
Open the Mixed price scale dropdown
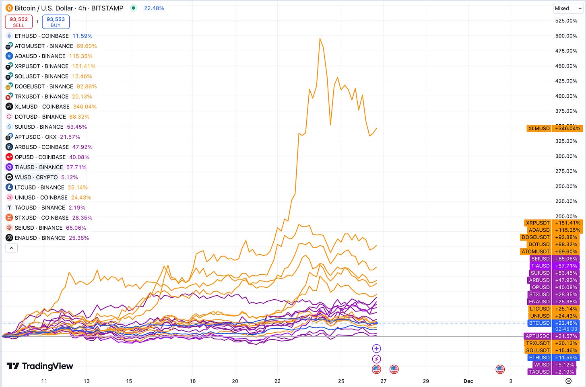(x=568, y=8)
